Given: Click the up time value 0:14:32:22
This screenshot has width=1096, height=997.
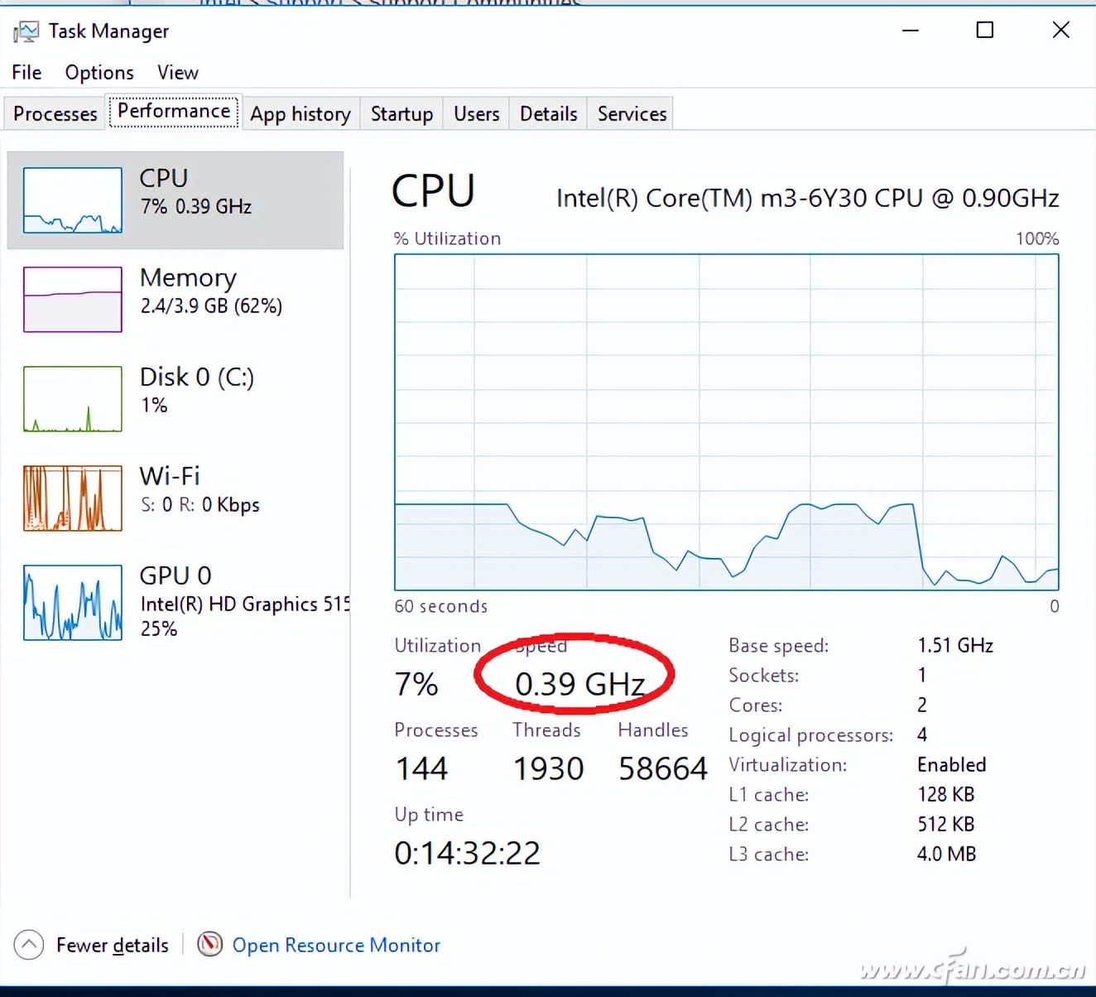Looking at the screenshot, I should 468,853.
